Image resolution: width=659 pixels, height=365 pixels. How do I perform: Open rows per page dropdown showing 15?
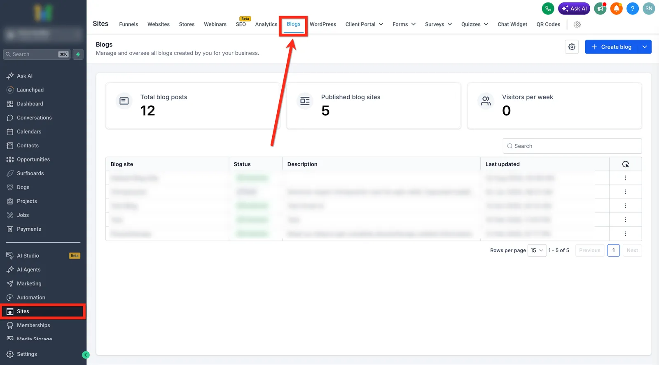point(537,250)
